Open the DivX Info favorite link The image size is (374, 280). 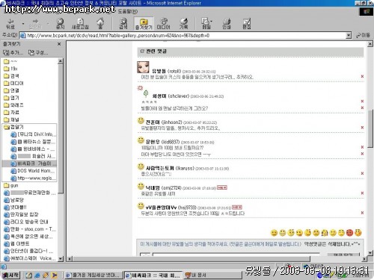tap(34, 134)
